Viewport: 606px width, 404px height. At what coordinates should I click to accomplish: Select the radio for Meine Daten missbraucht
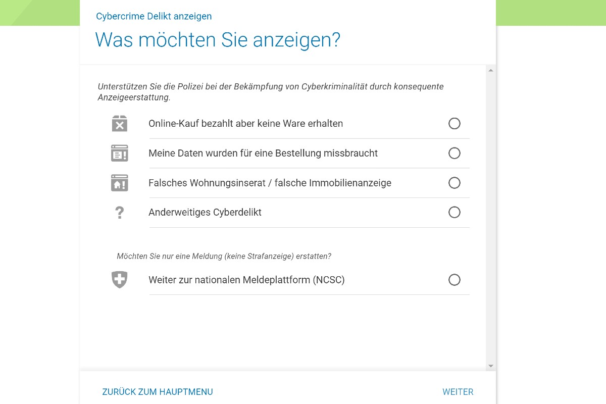[454, 153]
